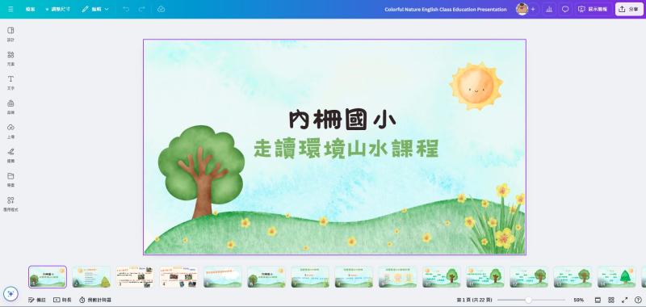Edit the Colorful Nature presentation title

coord(446,9)
